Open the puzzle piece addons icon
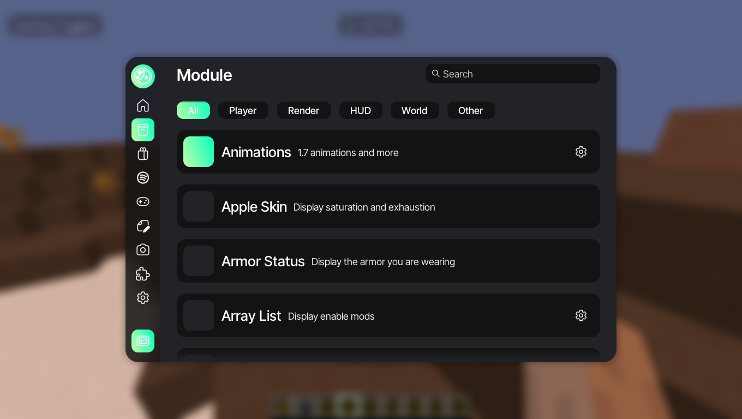This screenshot has width=742, height=419. click(x=143, y=274)
